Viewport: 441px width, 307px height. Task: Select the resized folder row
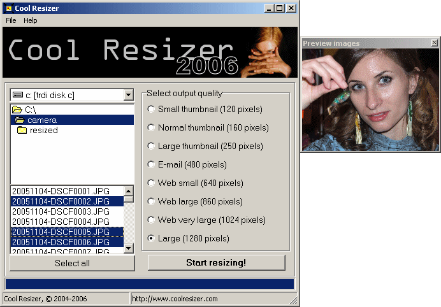pos(72,130)
